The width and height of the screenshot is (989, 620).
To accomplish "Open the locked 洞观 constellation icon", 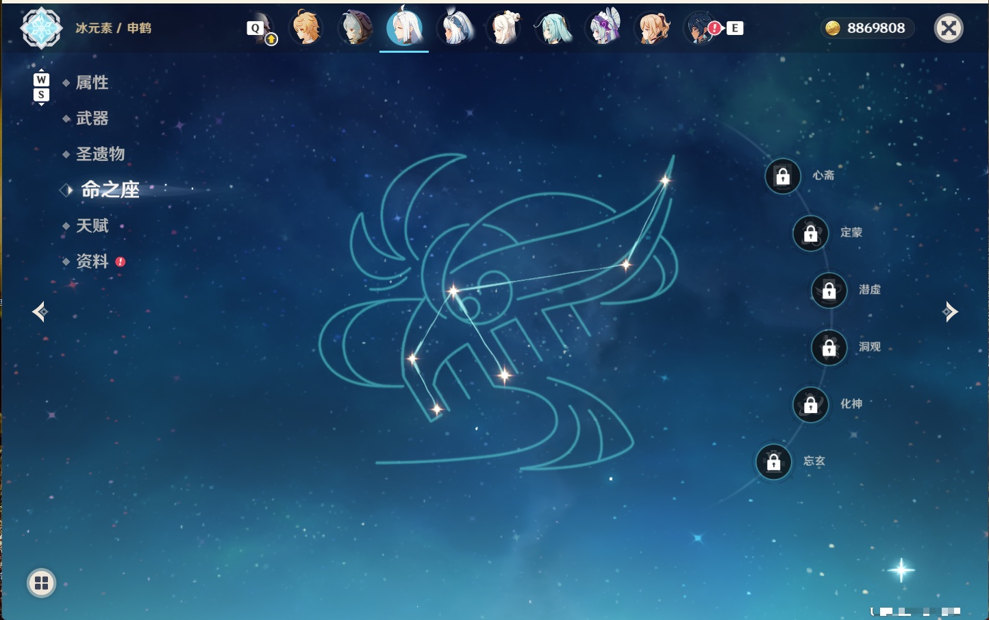I will pyautogui.click(x=829, y=348).
